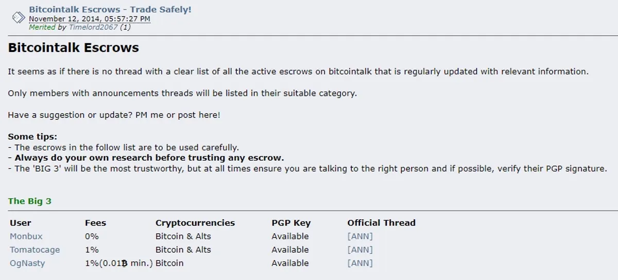This screenshot has width=618, height=280.
Task: Click the 'Fees' column header
Action: (95, 223)
